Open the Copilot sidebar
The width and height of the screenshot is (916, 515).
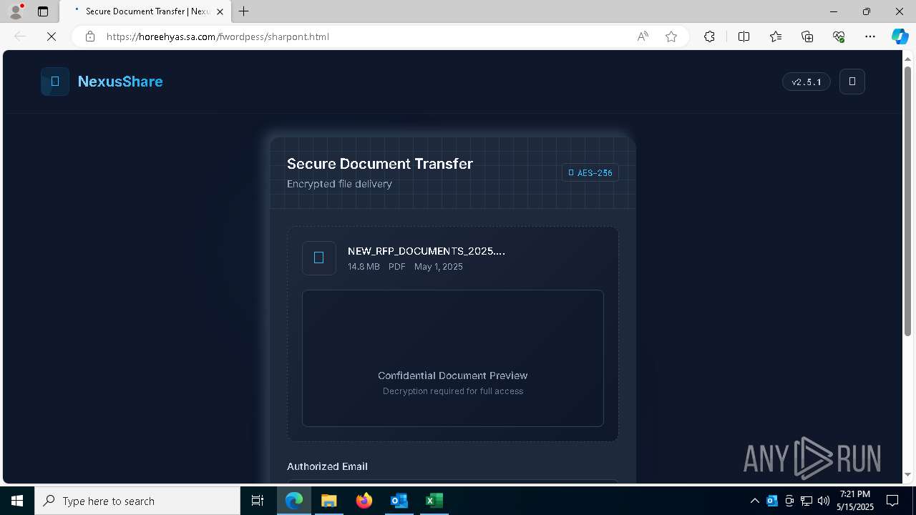[x=900, y=36]
